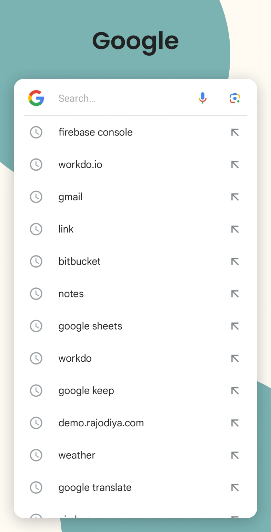Viewport: 271px width, 532px height.
Task: Click the clock icon next to notes
Action: 36,294
